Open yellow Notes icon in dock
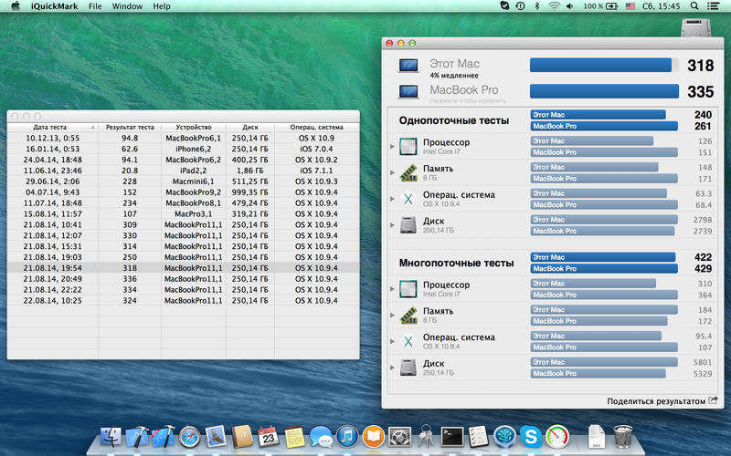The image size is (731, 456). click(x=294, y=437)
